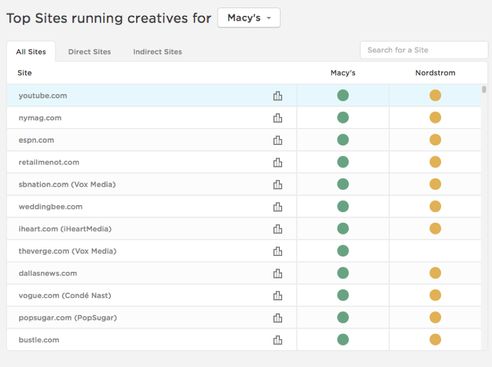This screenshot has width=492, height=367.
Task: Click the table's vertical scrollbar thumb
Action: (x=484, y=90)
